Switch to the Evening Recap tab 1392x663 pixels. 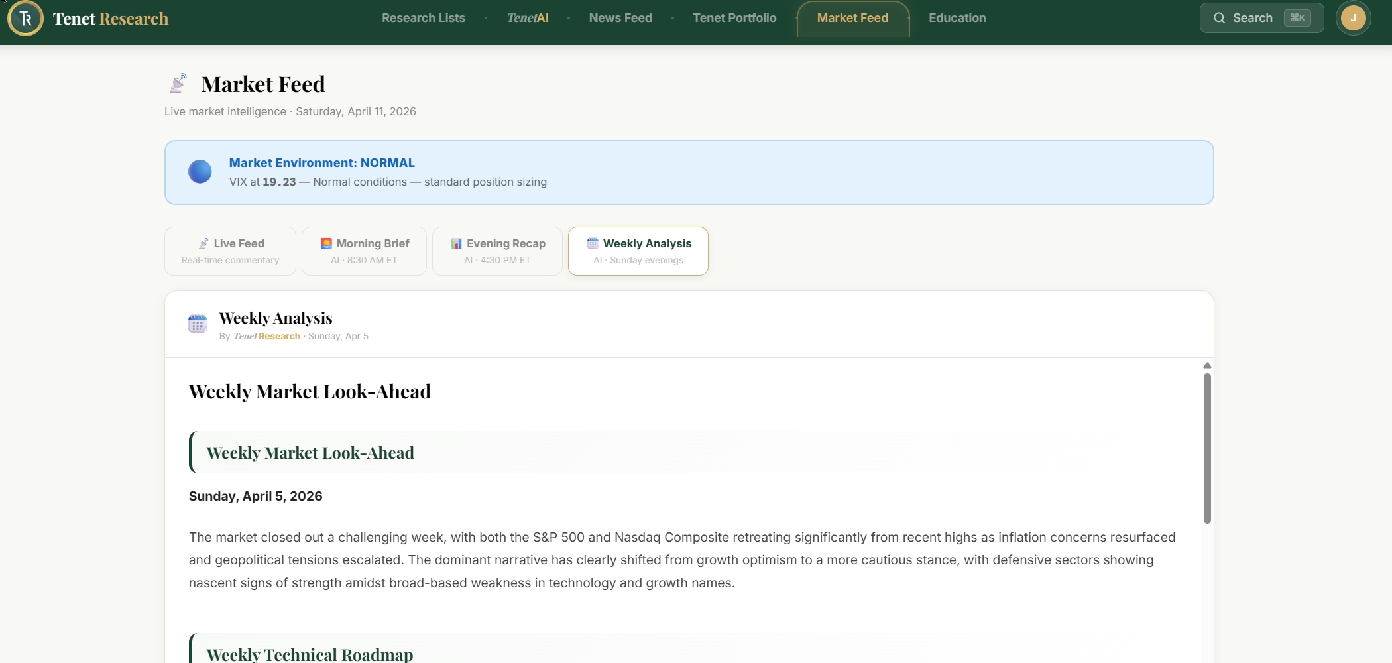pyautogui.click(x=497, y=251)
